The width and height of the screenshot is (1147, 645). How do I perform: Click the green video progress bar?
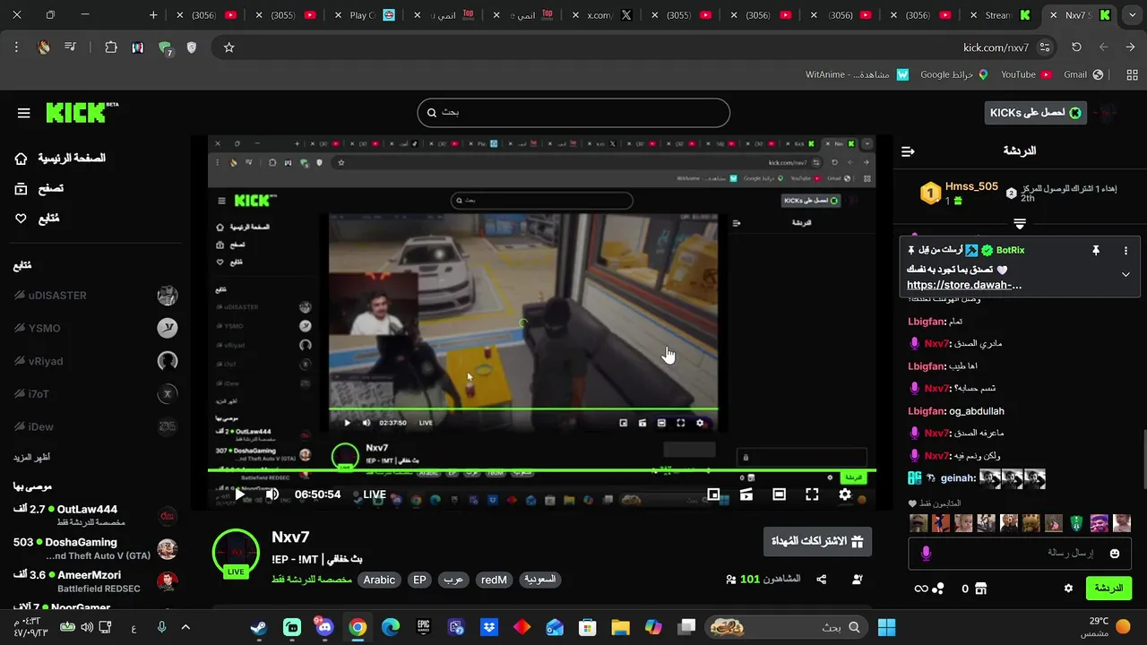point(541,470)
